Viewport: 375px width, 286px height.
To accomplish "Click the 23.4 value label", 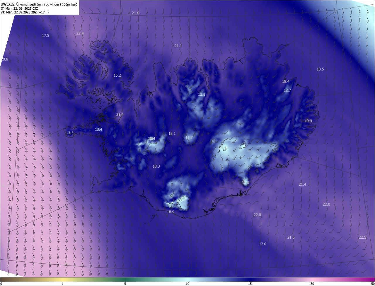I will coord(80,34).
